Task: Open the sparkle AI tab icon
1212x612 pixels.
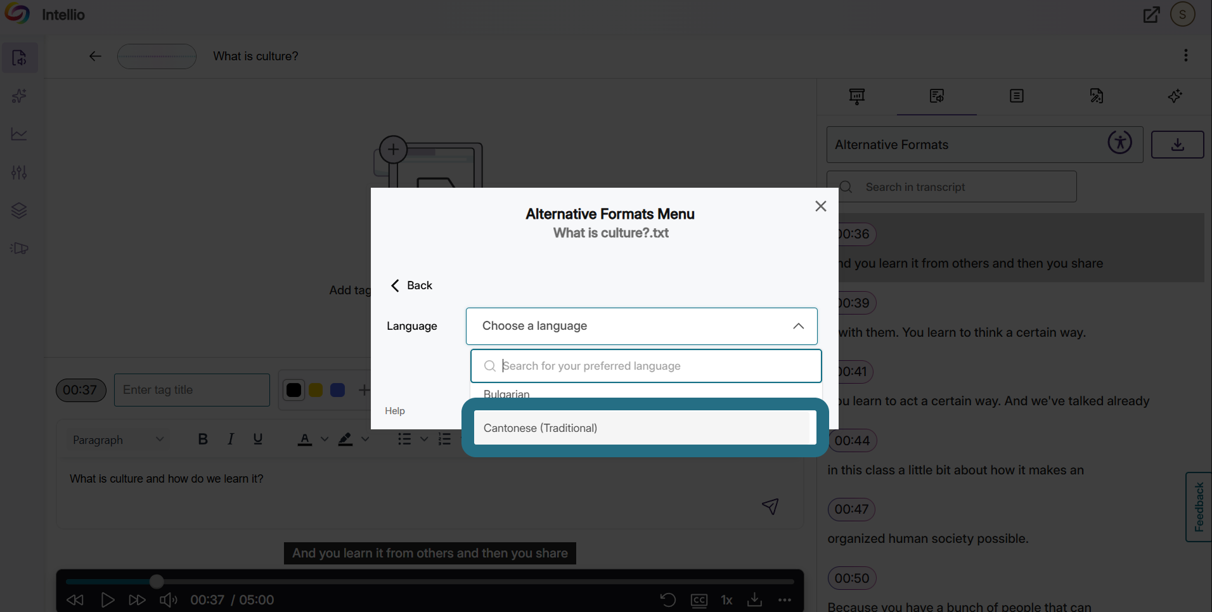Action: click(x=1175, y=96)
